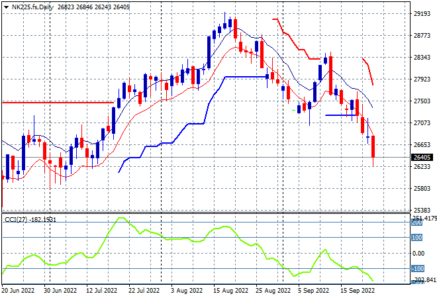The height and width of the screenshot is (298, 437).
Task: Select the green CCI indicator line peak
Action: [x=121, y=218]
